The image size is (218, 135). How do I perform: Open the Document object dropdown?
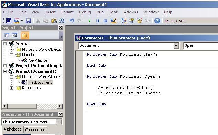pyautogui.click(x=176, y=46)
